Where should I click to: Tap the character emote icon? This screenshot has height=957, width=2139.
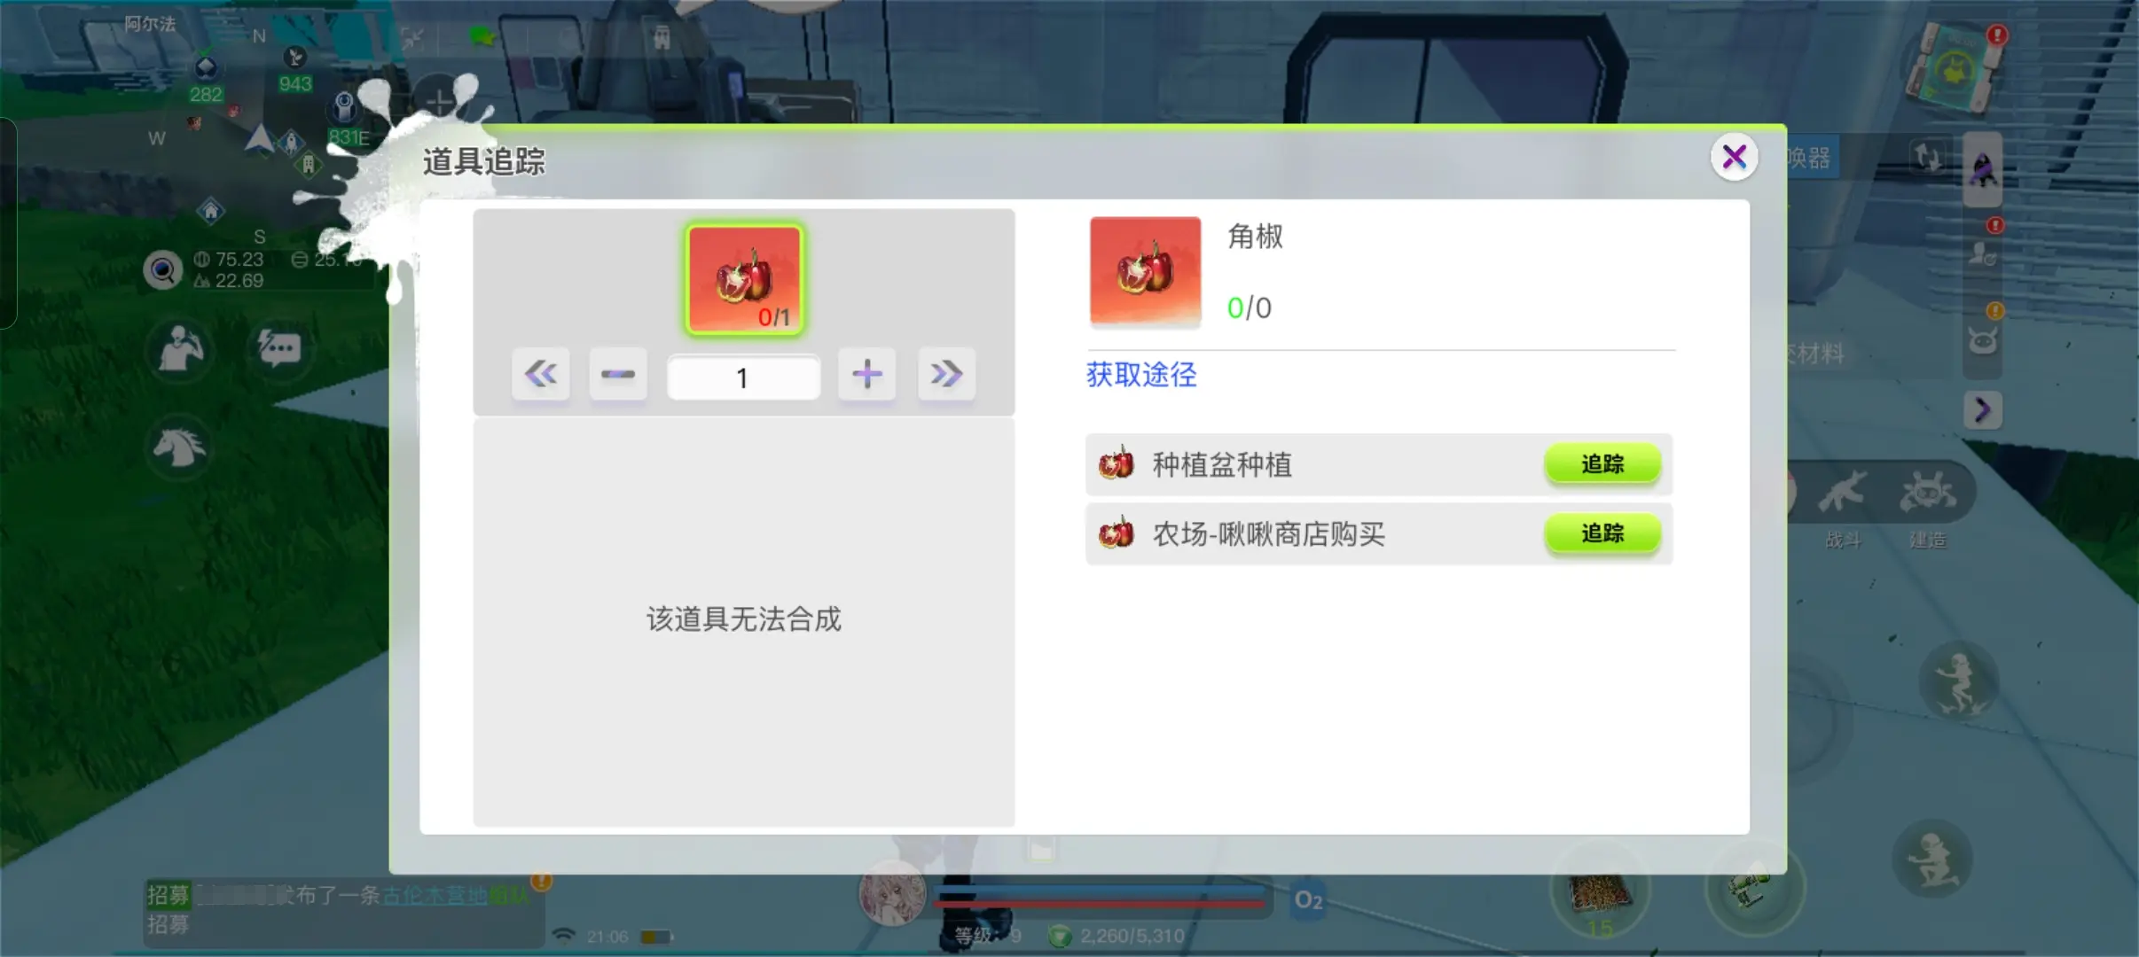tap(180, 348)
